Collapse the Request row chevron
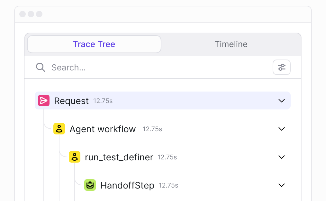 pyautogui.click(x=282, y=101)
